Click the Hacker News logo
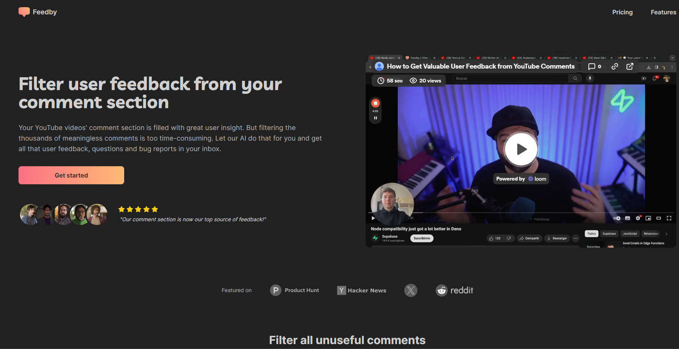Image resolution: width=679 pixels, height=349 pixels. coord(362,290)
